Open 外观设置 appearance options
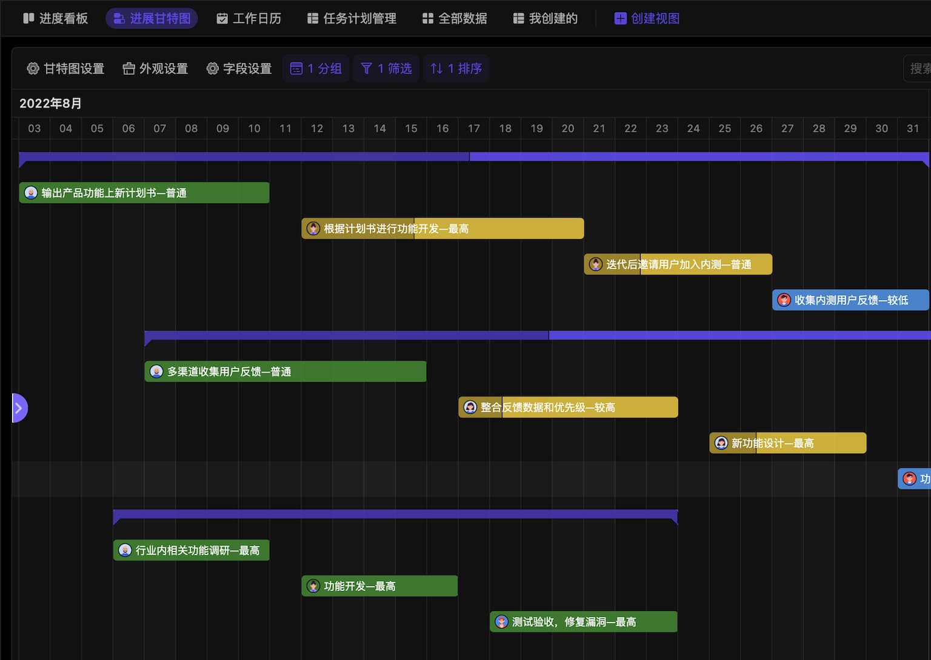The width and height of the screenshot is (931, 660). coord(155,68)
